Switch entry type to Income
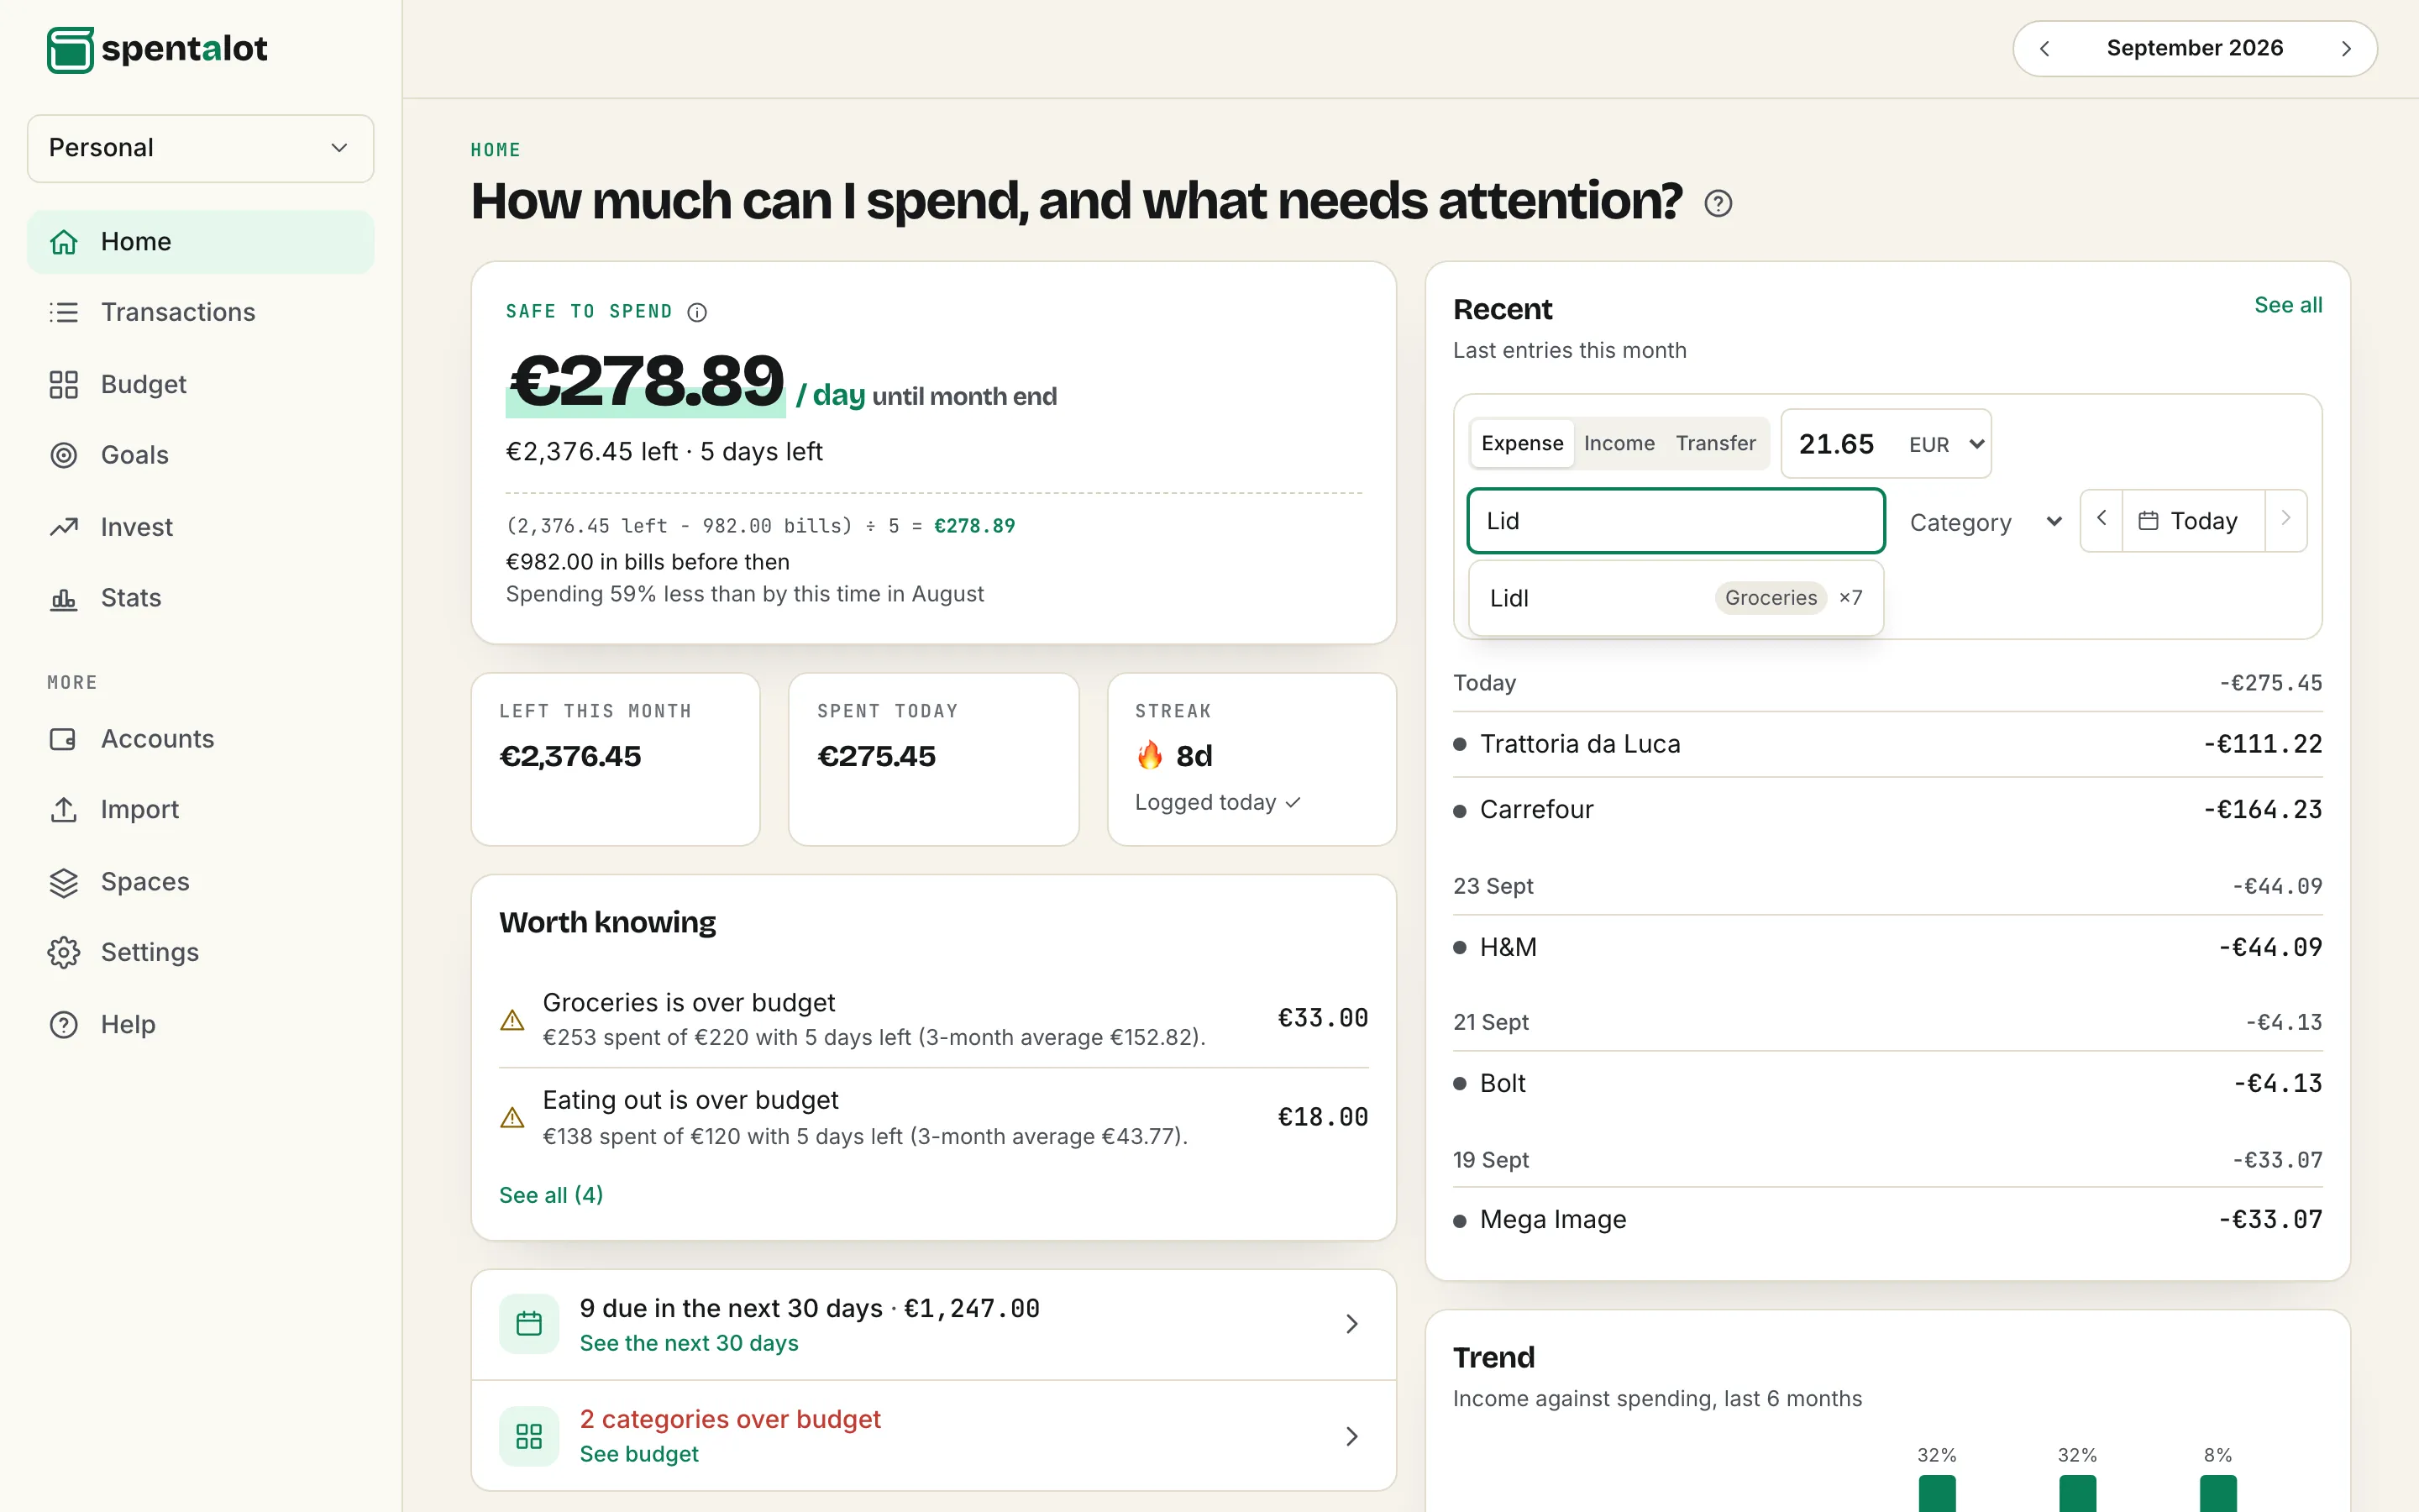The width and height of the screenshot is (2419, 1512). [1619, 443]
